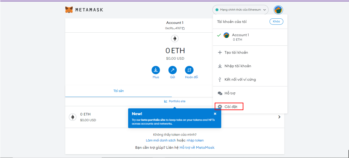Click the Account 1 name header
This screenshot has height=158, width=349.
click(x=175, y=23)
